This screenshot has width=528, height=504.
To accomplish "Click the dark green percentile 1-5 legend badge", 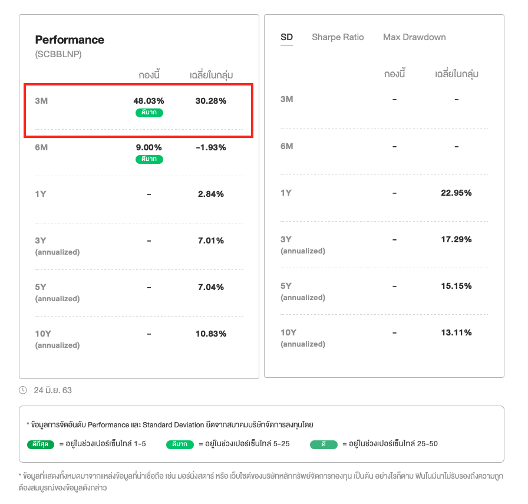I will click(x=41, y=444).
